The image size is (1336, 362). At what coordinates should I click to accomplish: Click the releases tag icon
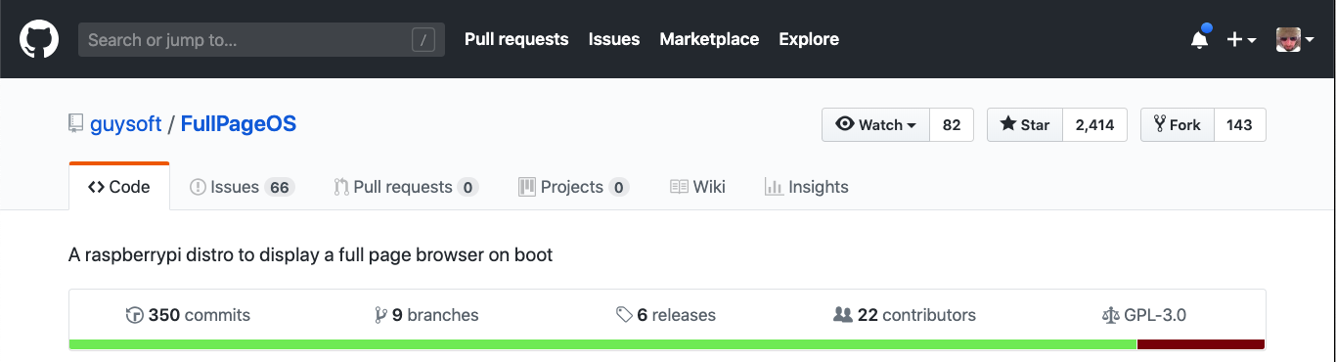pyautogui.click(x=624, y=315)
